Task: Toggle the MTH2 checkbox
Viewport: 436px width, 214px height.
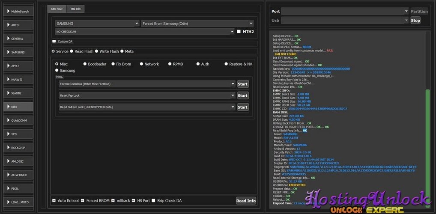Action: (x=239, y=32)
